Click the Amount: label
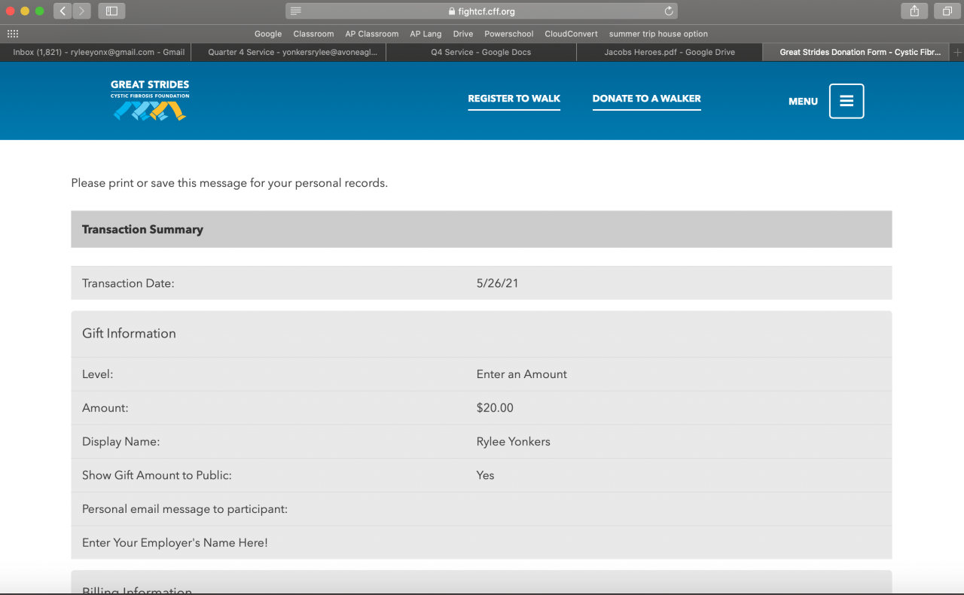The width and height of the screenshot is (964, 595). [105, 407]
